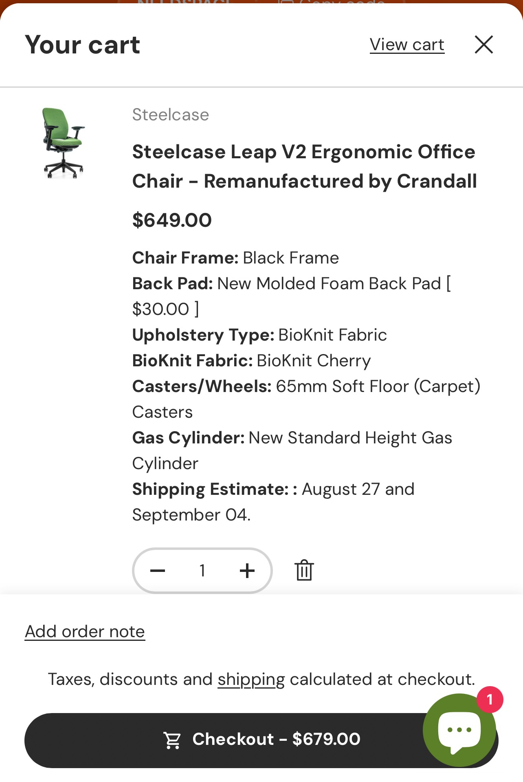Tap the shopping cart icon in Checkout button
This screenshot has width=523, height=782.
pos(172,740)
